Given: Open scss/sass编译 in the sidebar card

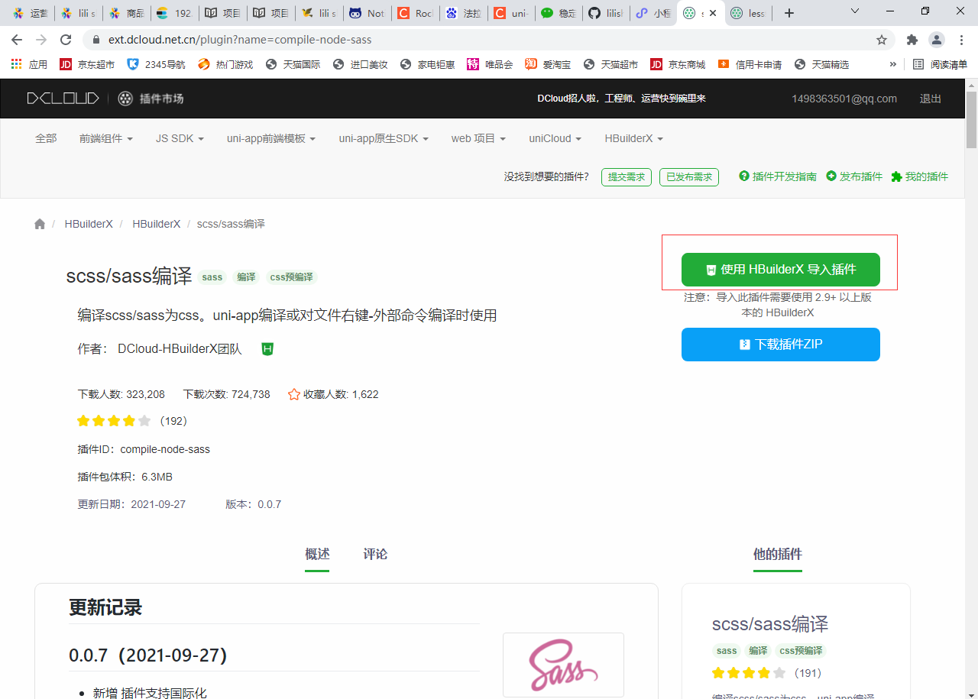Looking at the screenshot, I should 770,624.
